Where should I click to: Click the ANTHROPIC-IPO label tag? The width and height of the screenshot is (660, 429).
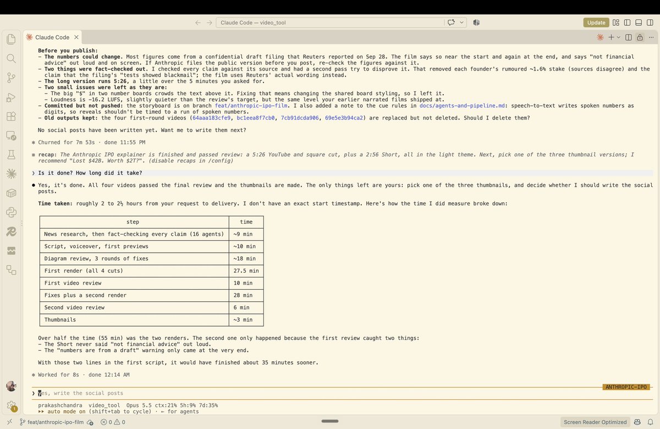pyautogui.click(x=625, y=387)
